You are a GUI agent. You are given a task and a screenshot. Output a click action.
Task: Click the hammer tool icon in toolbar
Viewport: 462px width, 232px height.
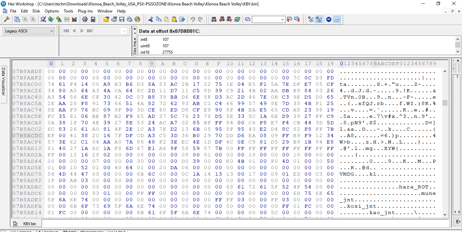6,19
